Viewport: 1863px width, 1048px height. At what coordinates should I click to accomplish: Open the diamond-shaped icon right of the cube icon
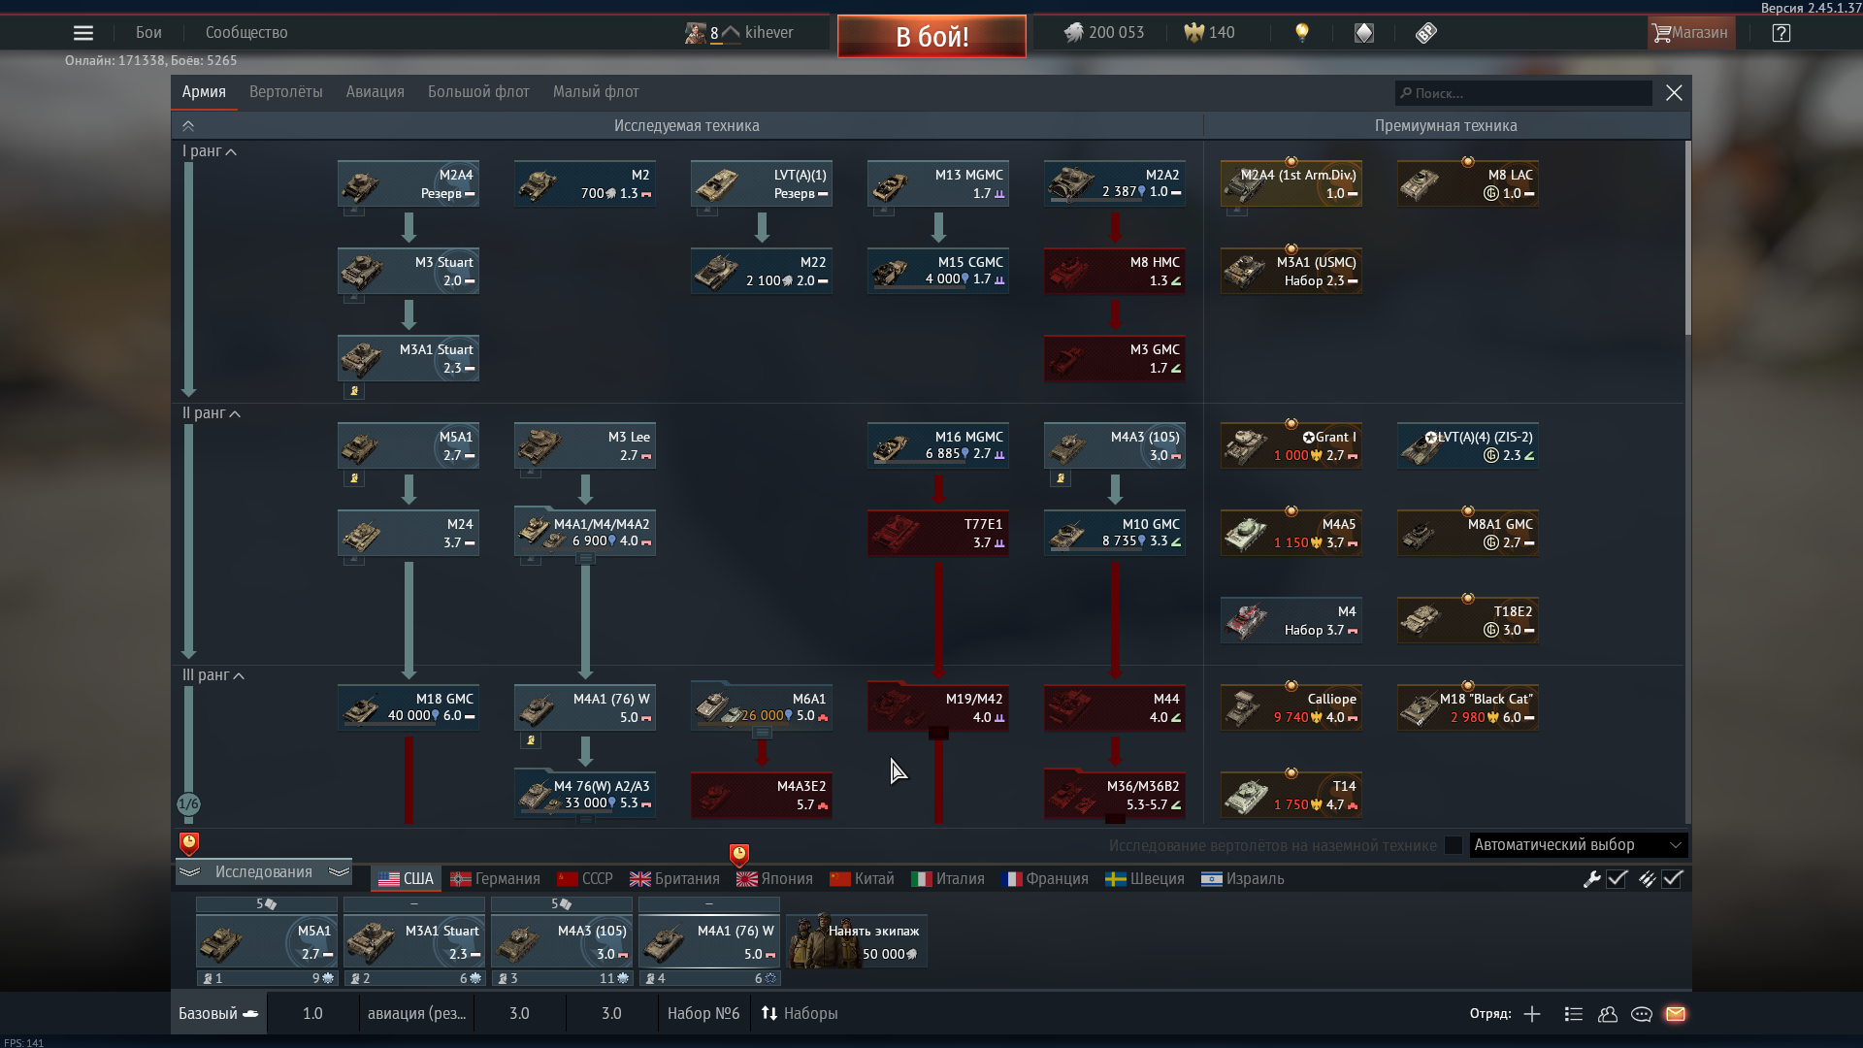click(x=1425, y=33)
